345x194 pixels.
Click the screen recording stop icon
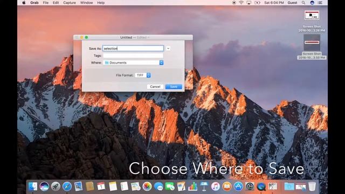(234, 3)
